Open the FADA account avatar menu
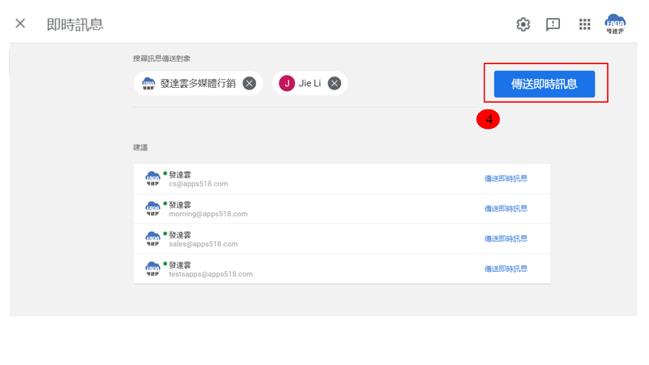649x365 pixels. pos(615,24)
